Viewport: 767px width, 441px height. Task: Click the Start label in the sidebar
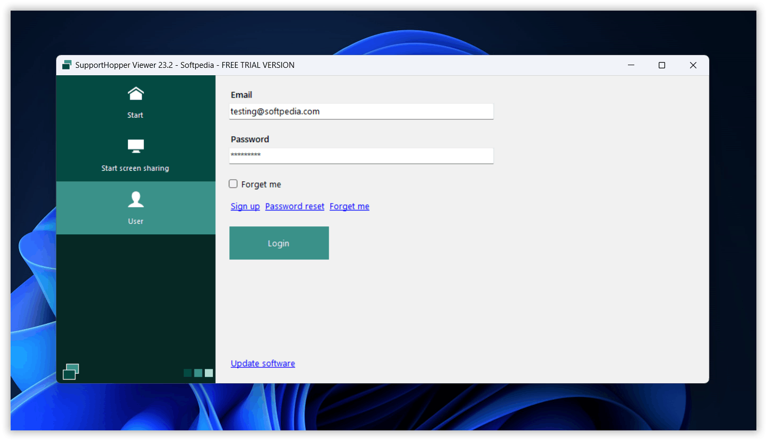135,115
